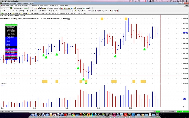Image resolution: width=189 pixels, height=118 pixels.
Task: Click the red alarm icon in the main toolbar
Action: click(x=62, y=8)
